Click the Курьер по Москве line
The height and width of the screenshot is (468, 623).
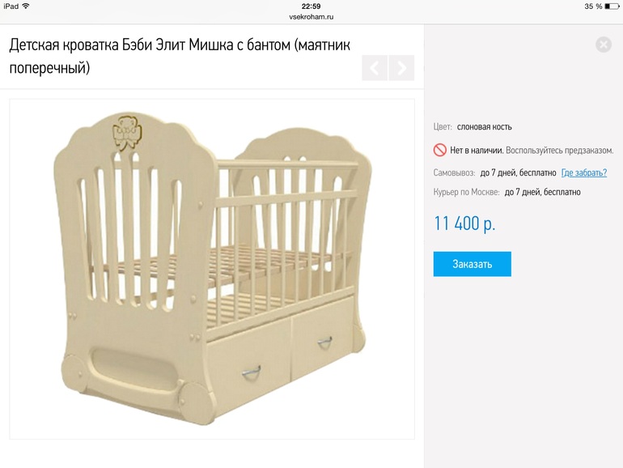[x=506, y=193]
